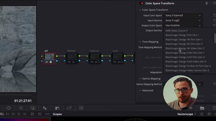Select the overlapping circles mode icon
The height and width of the screenshot is (121, 216).
pos(2,114)
